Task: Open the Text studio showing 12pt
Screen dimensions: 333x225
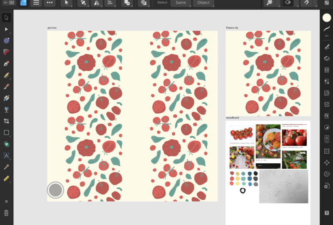Action: click(x=327, y=139)
